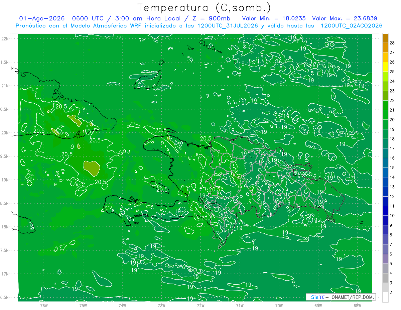Image resolution: width=401 pixels, height=310 pixels.
Task: Click the 74W longitude axis label
Action: 122,305
